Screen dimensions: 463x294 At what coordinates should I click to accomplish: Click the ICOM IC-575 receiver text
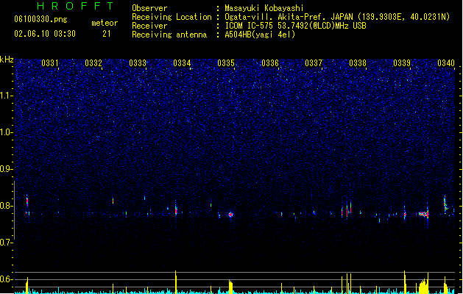click(x=296, y=26)
